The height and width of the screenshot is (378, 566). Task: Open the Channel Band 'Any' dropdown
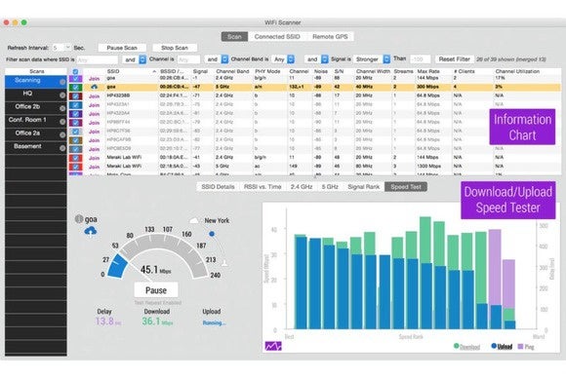click(283, 59)
